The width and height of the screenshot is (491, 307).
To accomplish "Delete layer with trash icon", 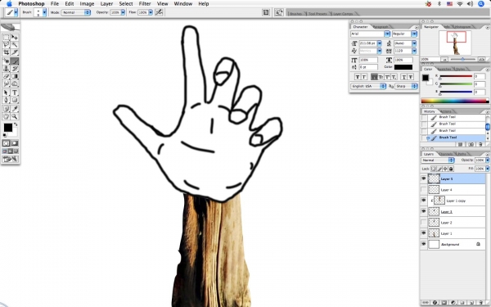I will [480, 303].
